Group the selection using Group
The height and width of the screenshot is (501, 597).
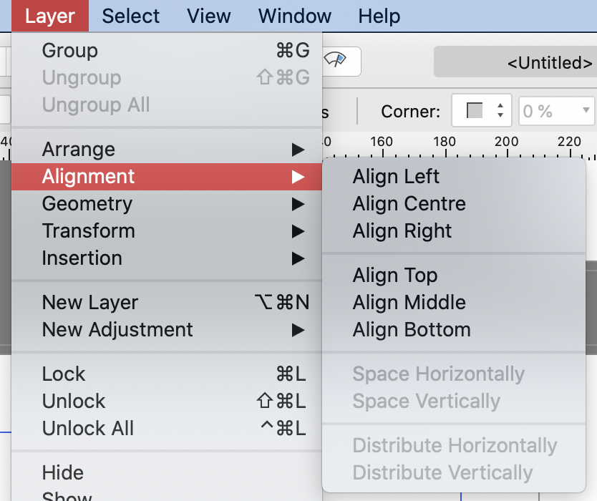tap(71, 50)
